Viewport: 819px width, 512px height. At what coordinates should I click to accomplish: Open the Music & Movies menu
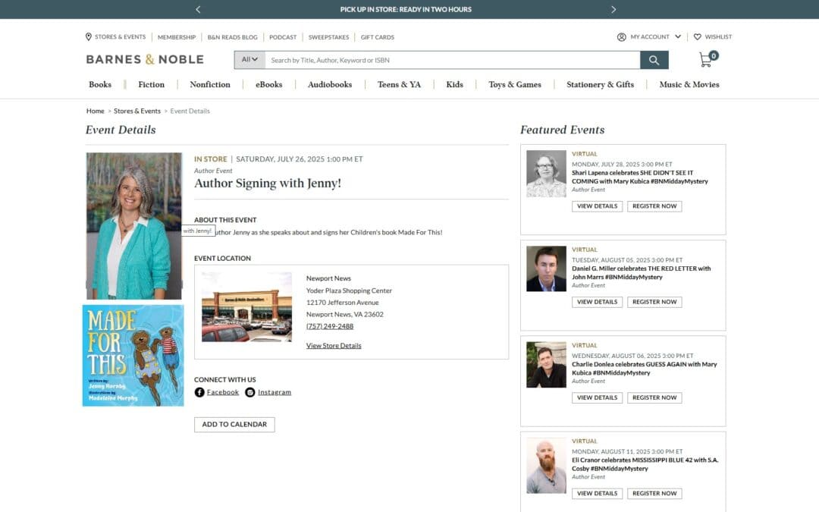tap(689, 85)
